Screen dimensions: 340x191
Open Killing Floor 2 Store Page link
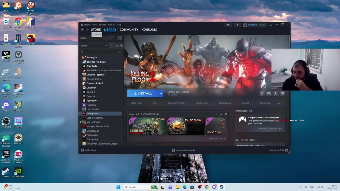136,103
